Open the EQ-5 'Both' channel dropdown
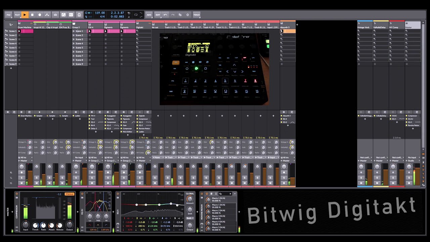Image resolution: width=430 pixels, height=242 pixels. [x=190, y=218]
